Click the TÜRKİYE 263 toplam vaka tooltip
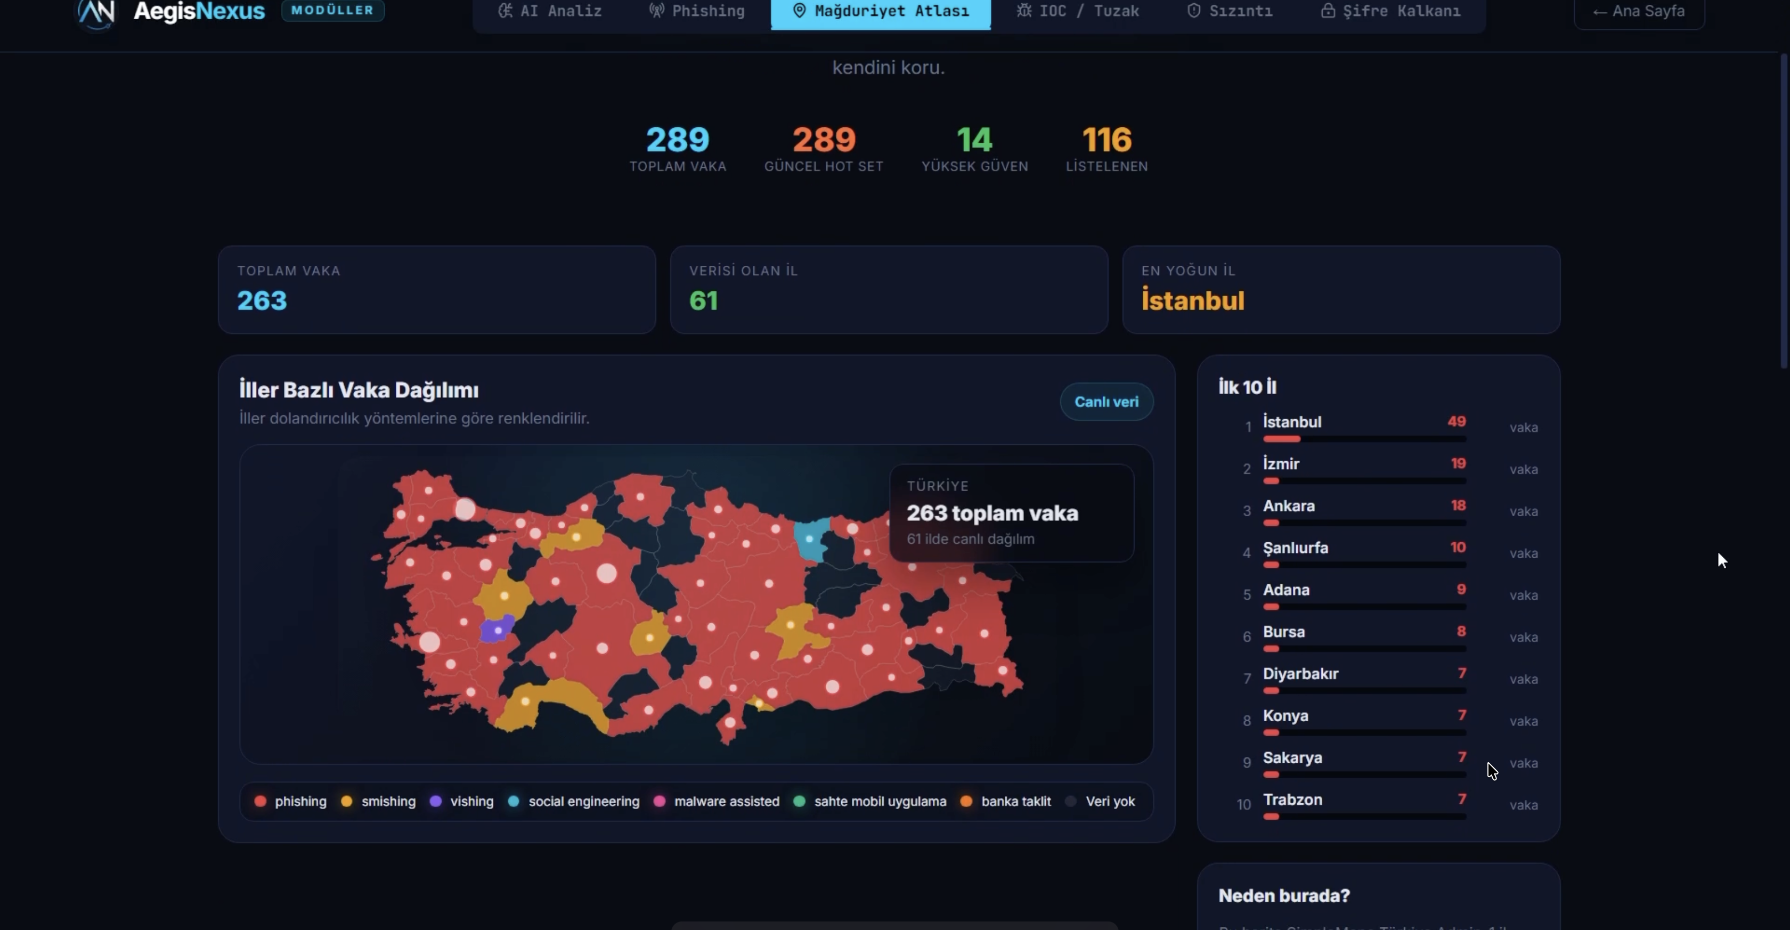The height and width of the screenshot is (930, 1790). click(x=1012, y=512)
